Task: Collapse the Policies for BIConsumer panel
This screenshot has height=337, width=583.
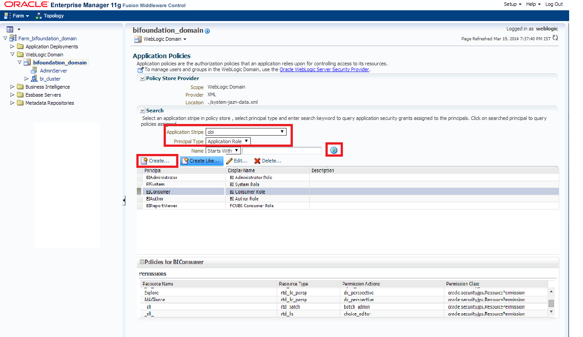Action: click(x=142, y=262)
